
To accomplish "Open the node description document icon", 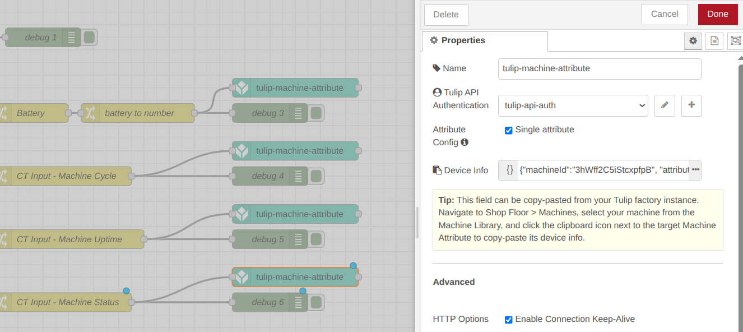I will click(714, 41).
